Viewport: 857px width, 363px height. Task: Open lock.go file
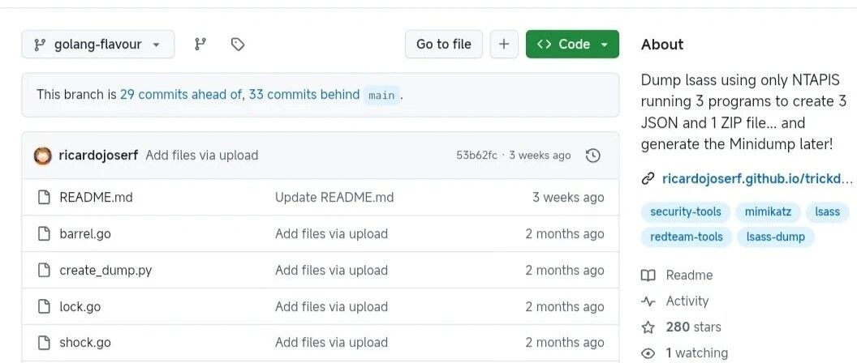point(80,307)
